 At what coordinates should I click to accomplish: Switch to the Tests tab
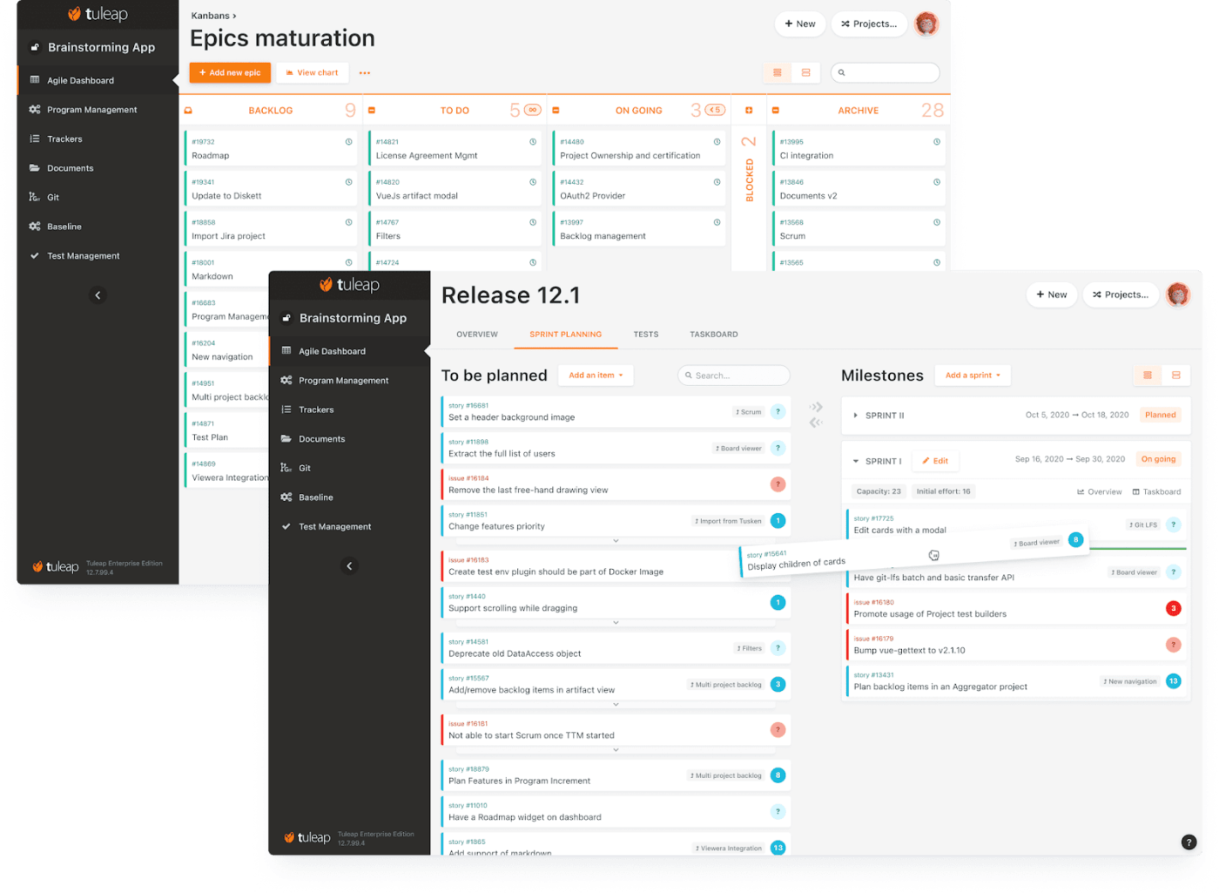pos(645,335)
